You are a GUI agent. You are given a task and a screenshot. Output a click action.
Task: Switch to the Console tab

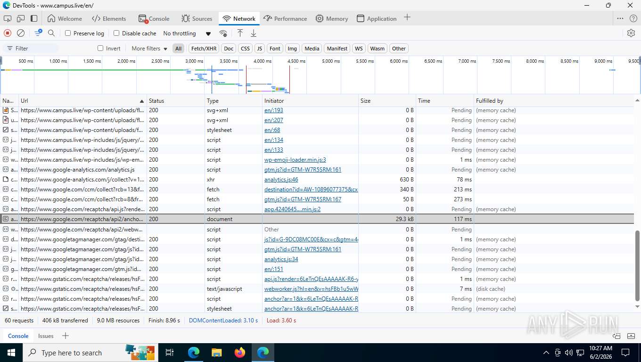154,19
